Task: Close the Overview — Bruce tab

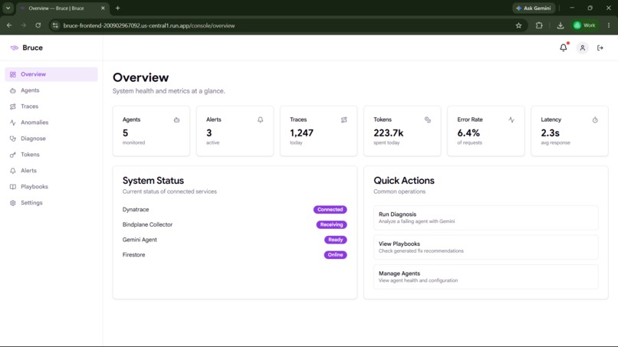Action: click(x=103, y=8)
